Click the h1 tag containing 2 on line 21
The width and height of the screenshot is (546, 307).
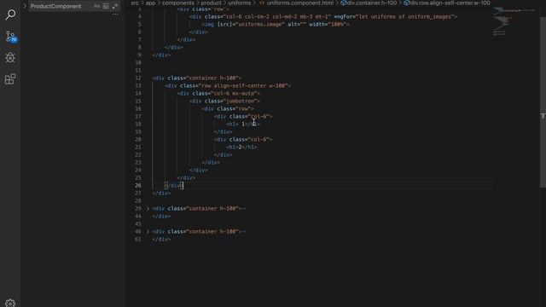[241, 148]
